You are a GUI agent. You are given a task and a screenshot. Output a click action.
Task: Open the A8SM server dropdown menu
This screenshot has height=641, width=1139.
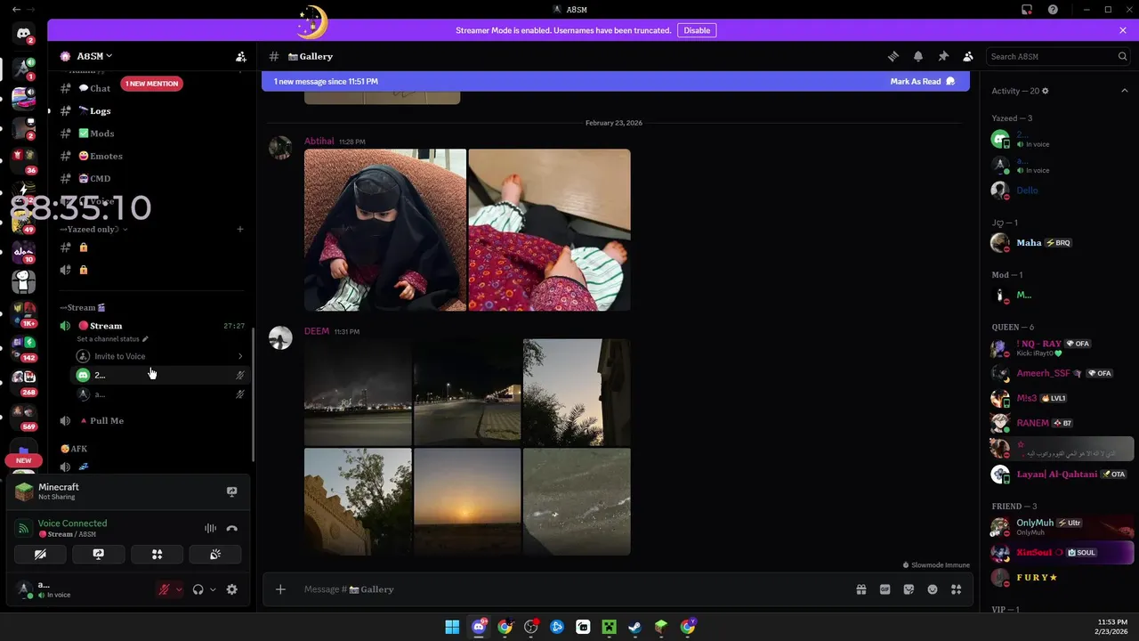coord(93,56)
